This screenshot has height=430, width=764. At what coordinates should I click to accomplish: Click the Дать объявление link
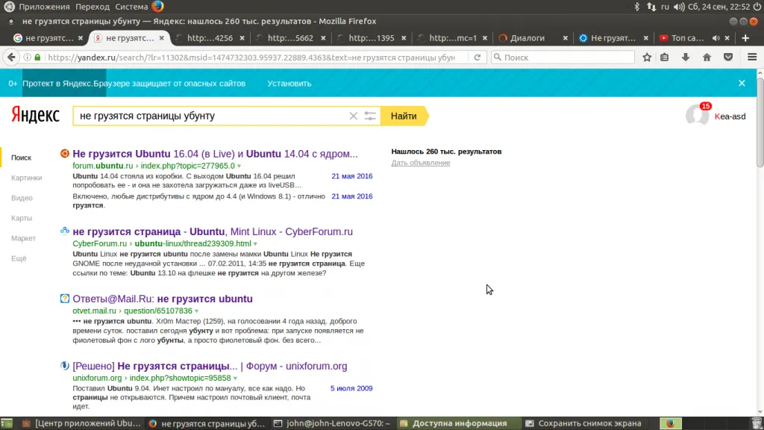[x=421, y=163]
